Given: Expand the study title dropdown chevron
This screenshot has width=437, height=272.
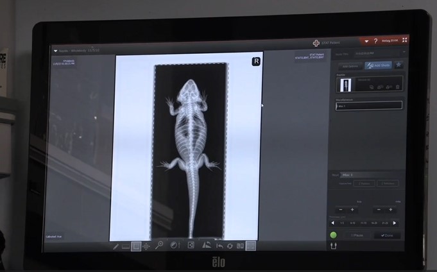Looking at the screenshot, I should (x=404, y=52).
